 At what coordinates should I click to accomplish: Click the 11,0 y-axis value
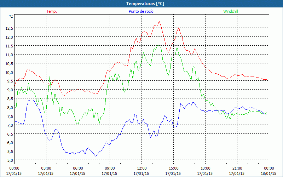tap(9, 55)
